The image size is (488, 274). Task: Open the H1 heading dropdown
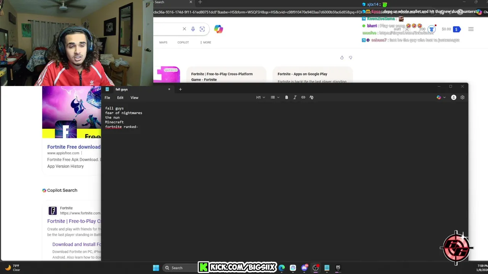tap(260, 97)
